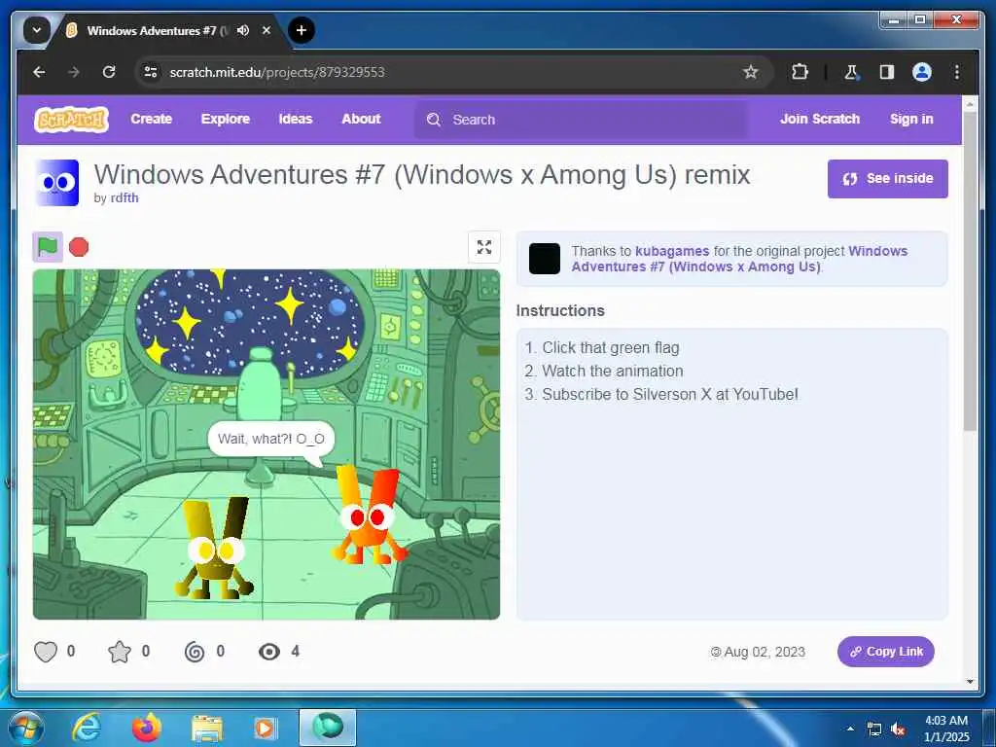
Task: Click the yellow character on the stage
Action: (x=214, y=550)
